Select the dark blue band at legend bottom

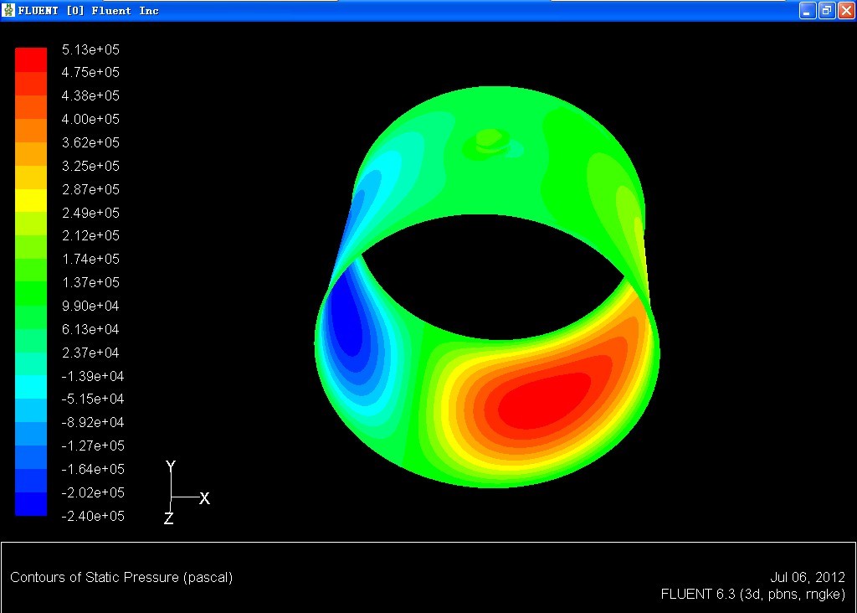click(31, 504)
